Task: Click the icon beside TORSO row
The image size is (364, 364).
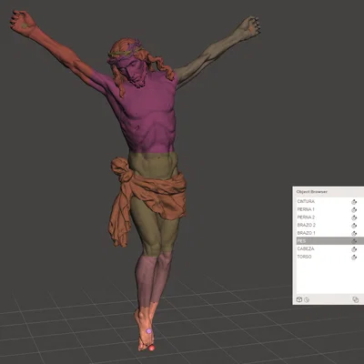Action: pyautogui.click(x=354, y=258)
